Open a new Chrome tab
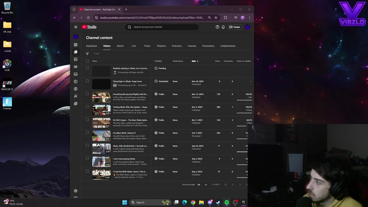This screenshot has height=207, width=368. pos(126,9)
